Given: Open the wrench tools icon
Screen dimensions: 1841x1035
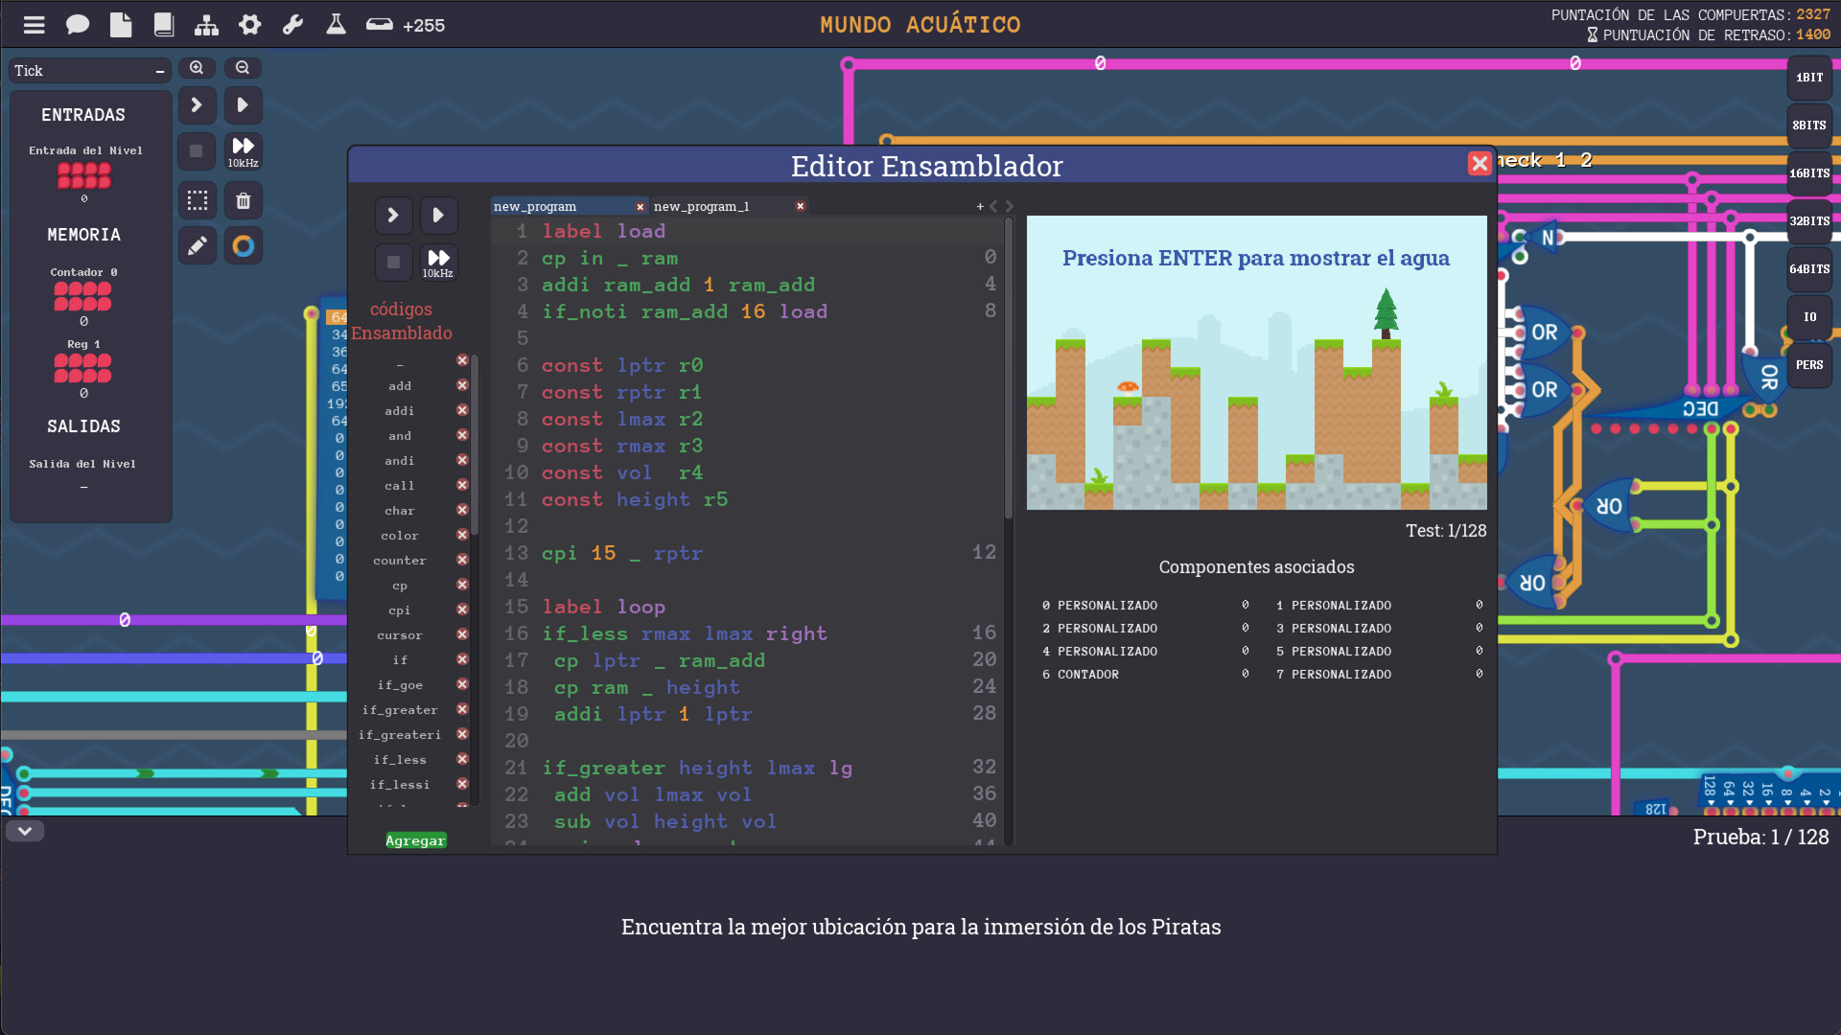Looking at the screenshot, I should click(x=292, y=24).
